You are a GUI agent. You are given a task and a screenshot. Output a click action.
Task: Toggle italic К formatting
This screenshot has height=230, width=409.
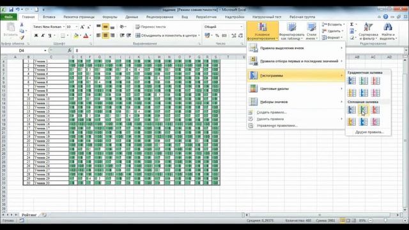[x=43, y=36]
